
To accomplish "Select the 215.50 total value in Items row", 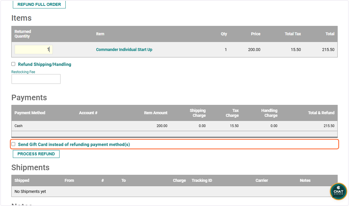I will [328, 50].
